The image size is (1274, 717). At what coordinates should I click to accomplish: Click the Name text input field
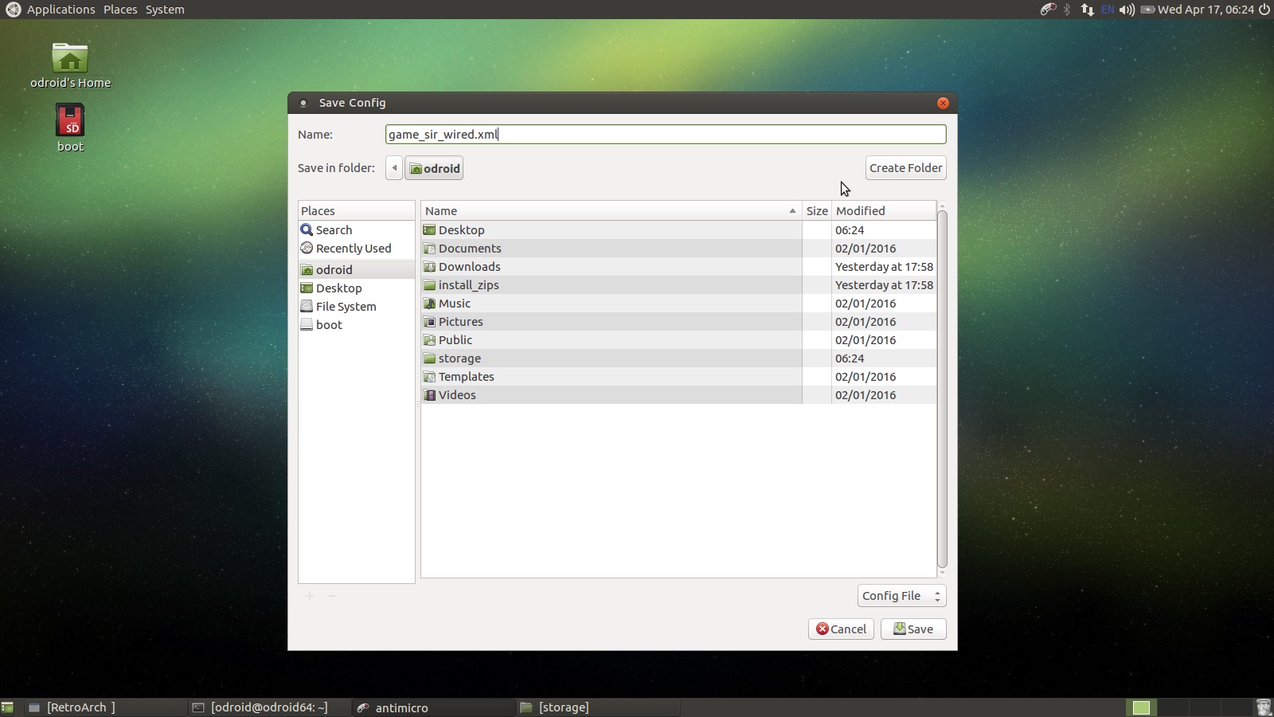click(x=665, y=135)
